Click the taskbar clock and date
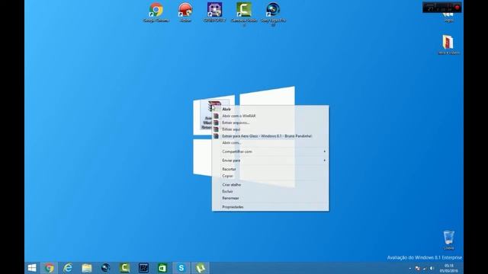 click(x=449, y=268)
